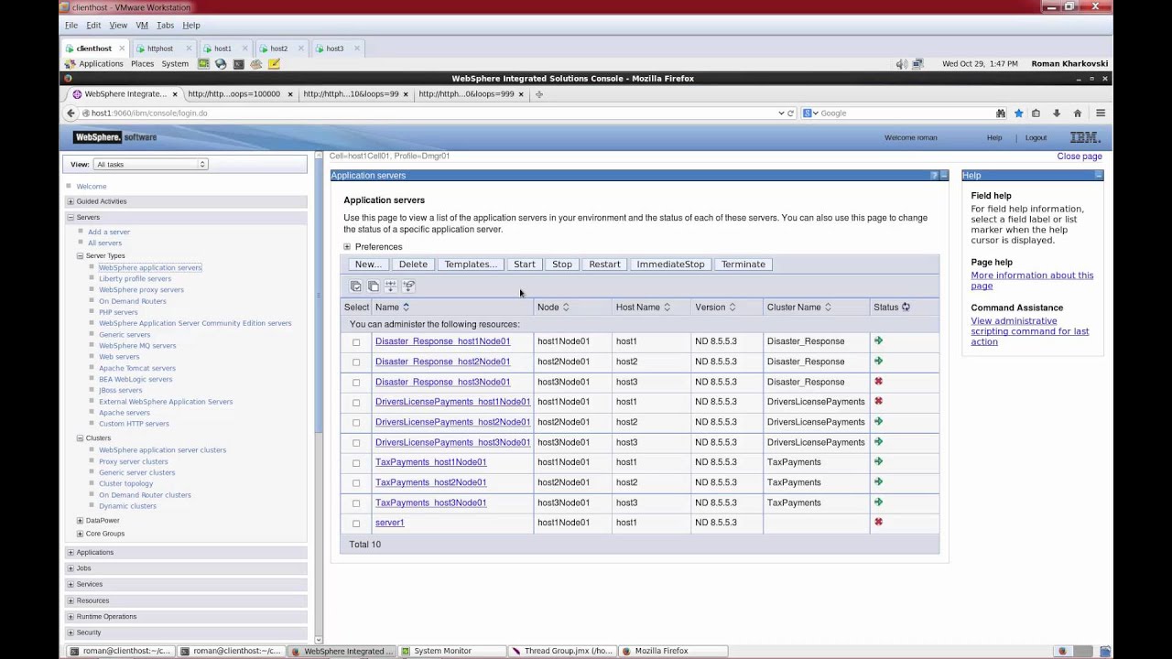Click stopped status icon for server1
The height and width of the screenshot is (659, 1172).
click(878, 523)
